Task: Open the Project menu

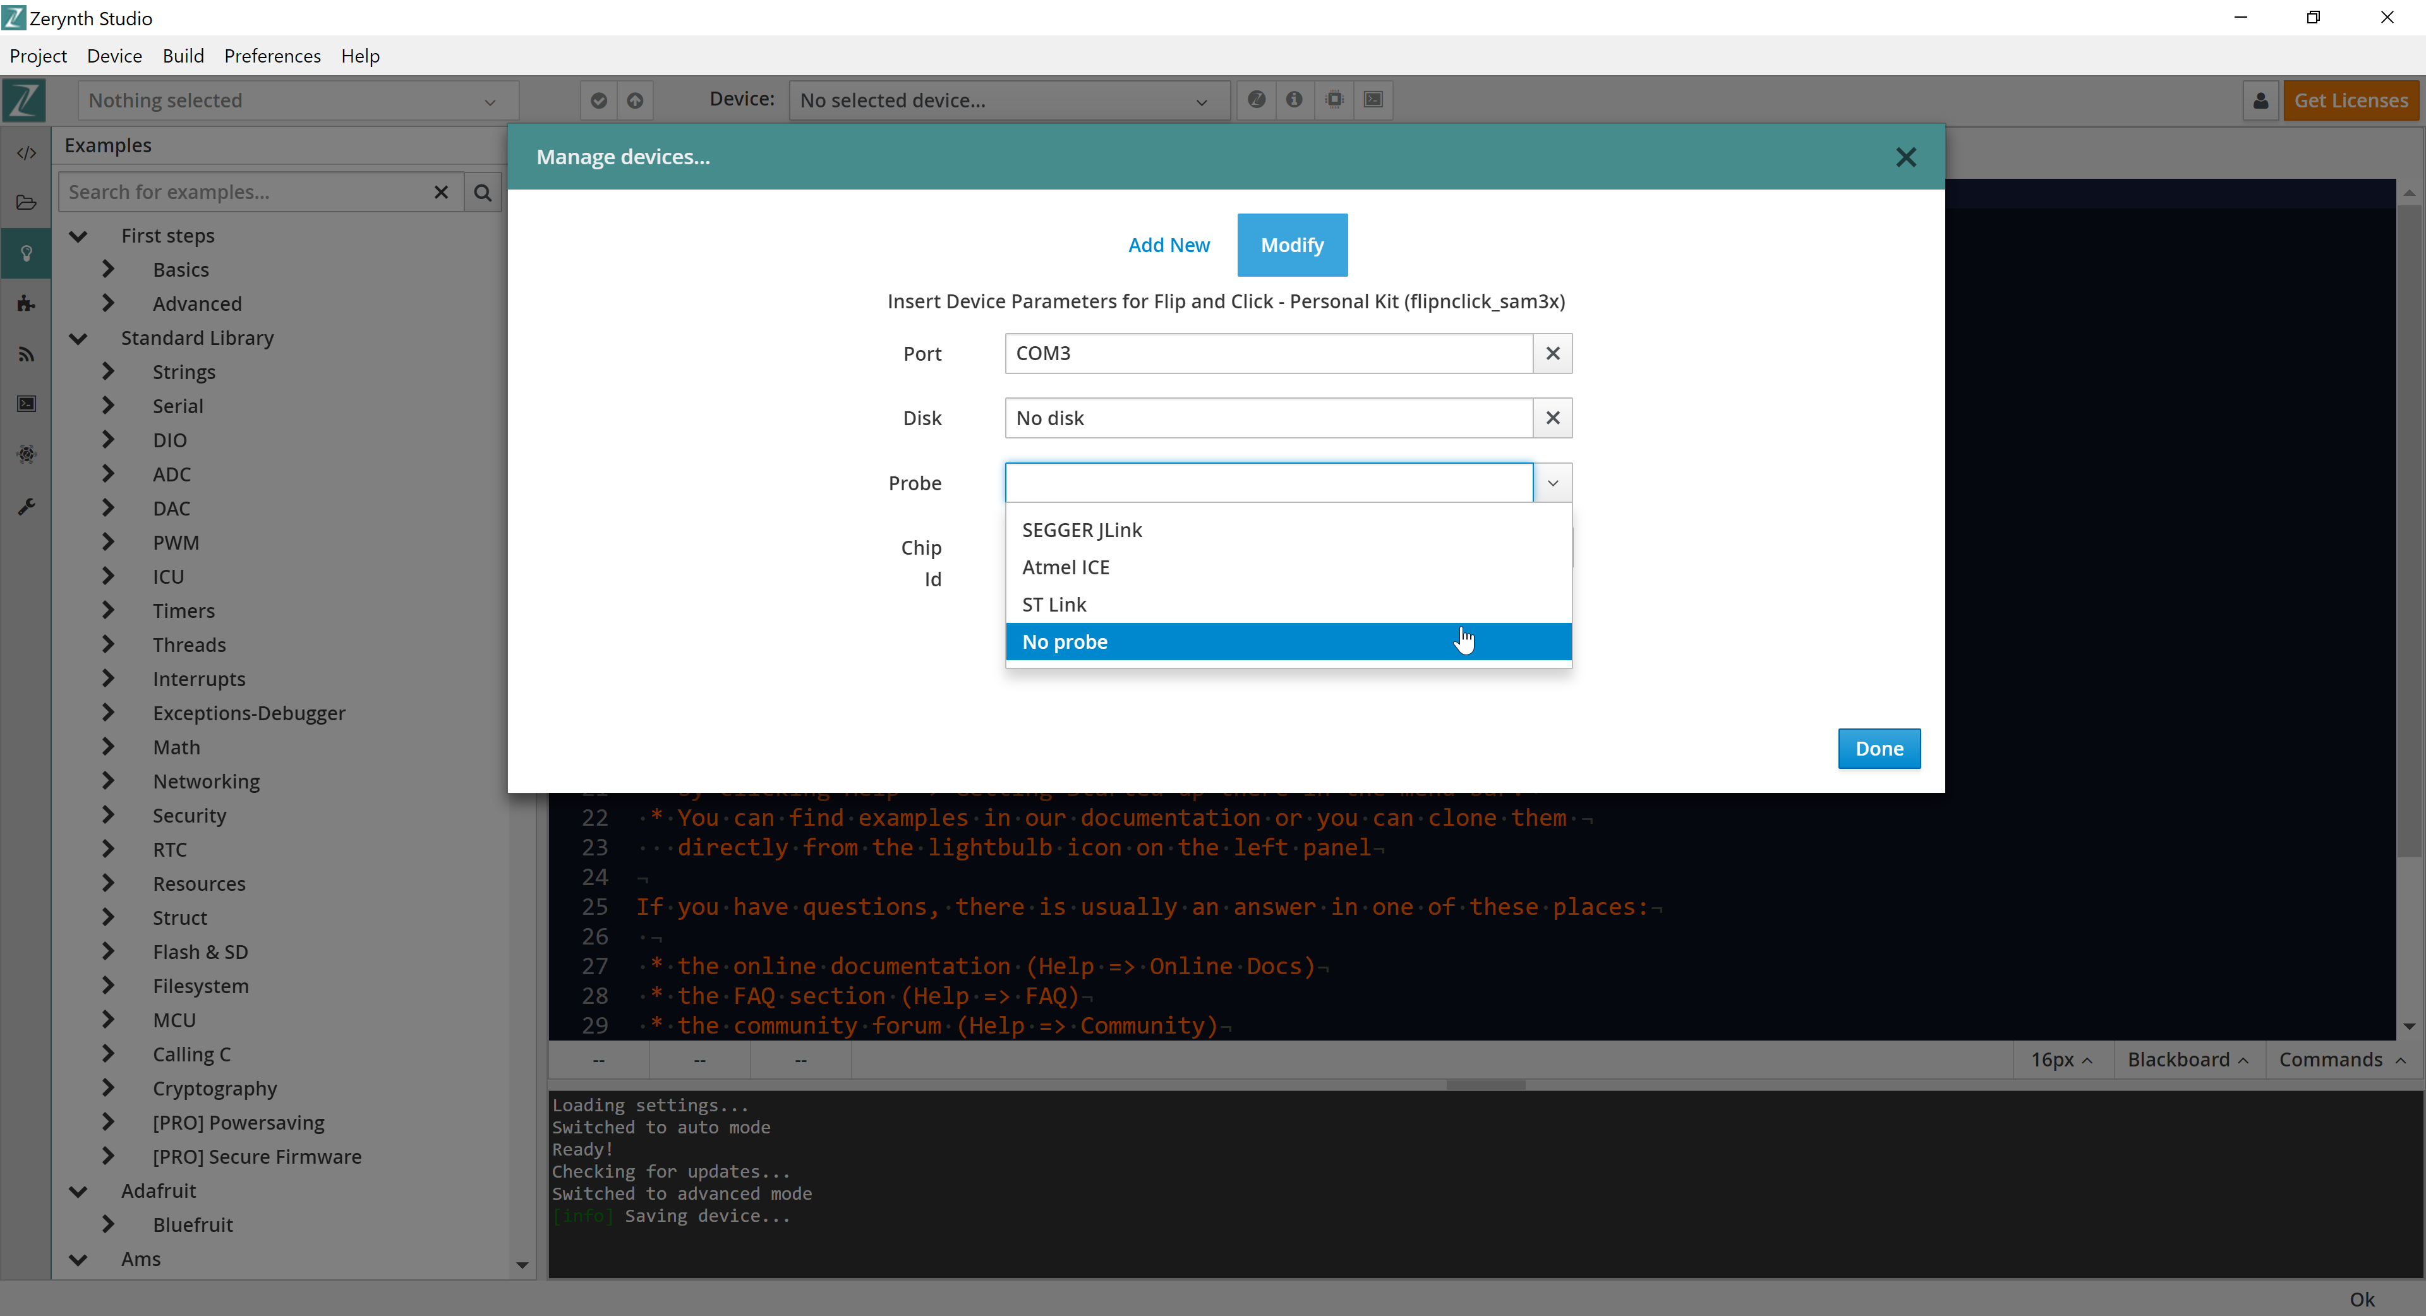Action: 38,56
